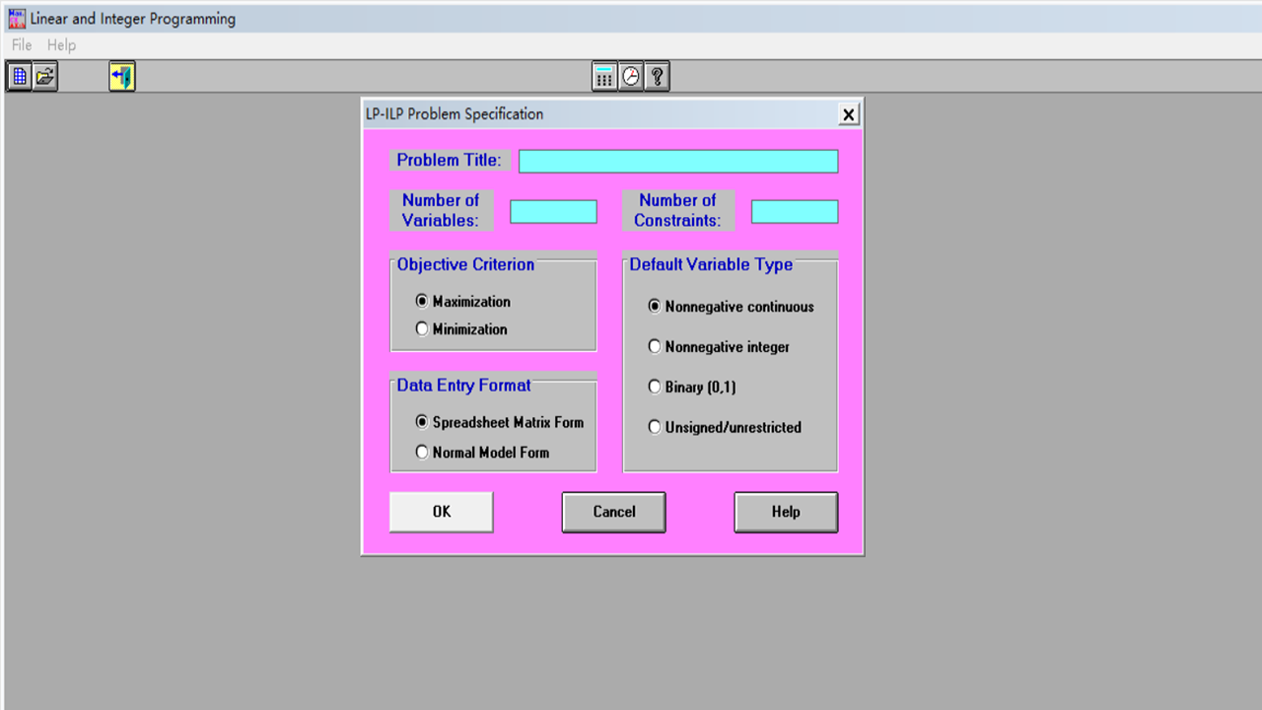Set variable type to Nonnegative integer
The width and height of the screenshot is (1262, 710).
point(655,347)
